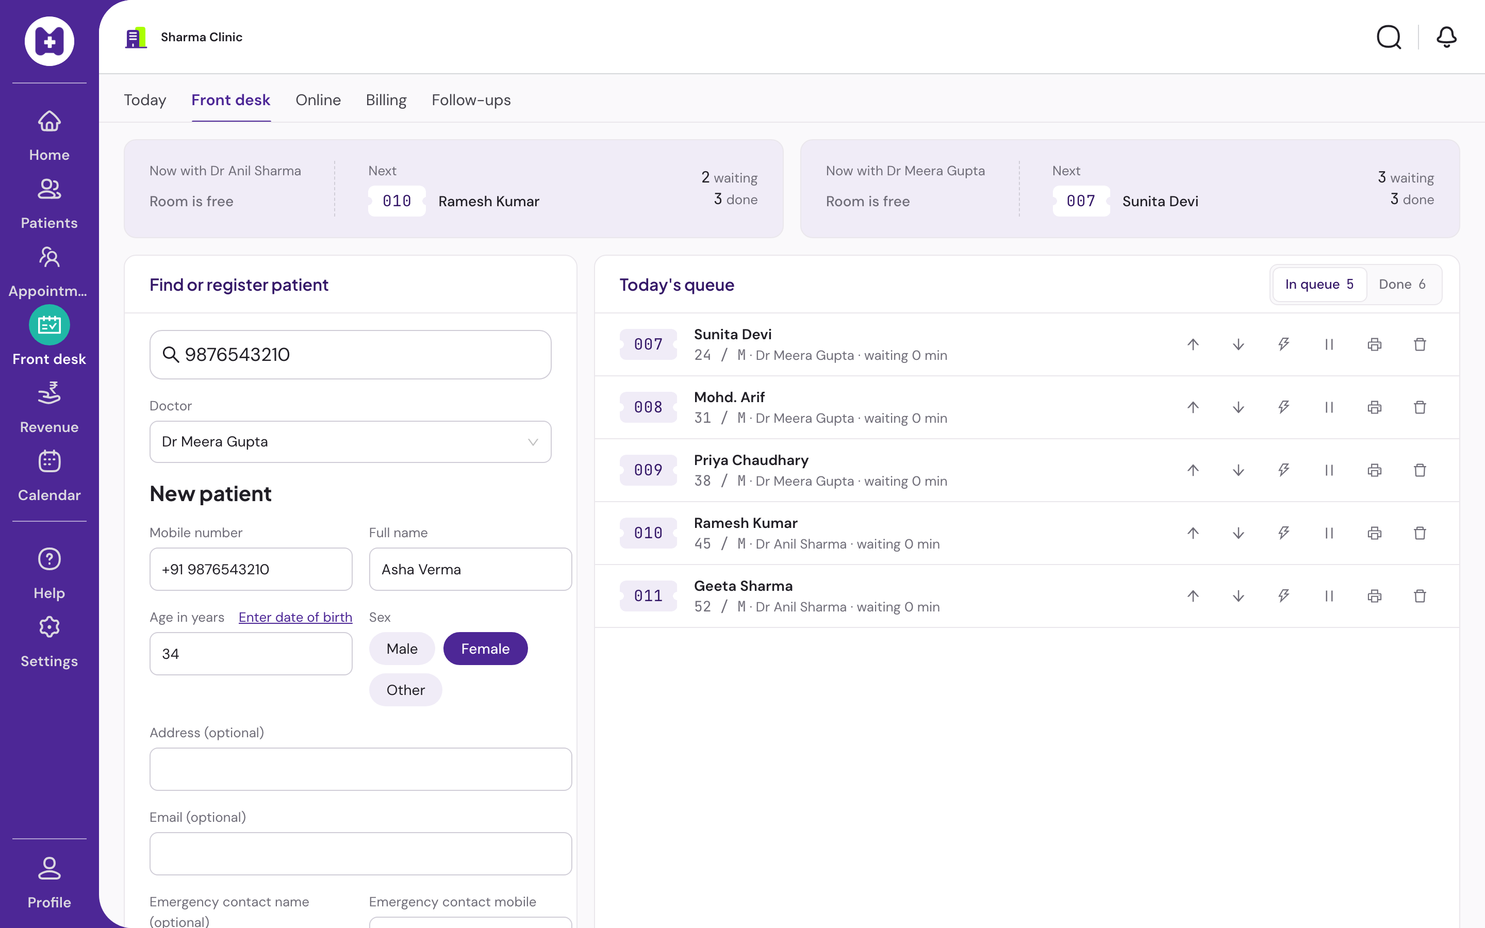
Task: Print token for Ramesh Kumar
Action: (1375, 533)
